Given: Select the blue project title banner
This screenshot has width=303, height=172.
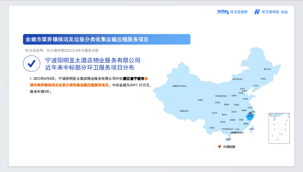Looking at the screenshot, I should pyautogui.click(x=107, y=39).
